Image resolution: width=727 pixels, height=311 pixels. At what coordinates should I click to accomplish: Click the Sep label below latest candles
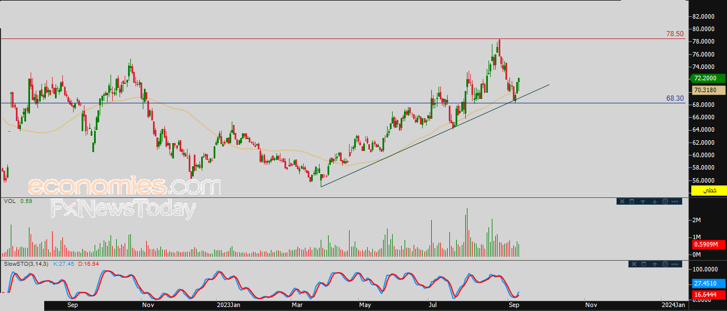point(515,305)
